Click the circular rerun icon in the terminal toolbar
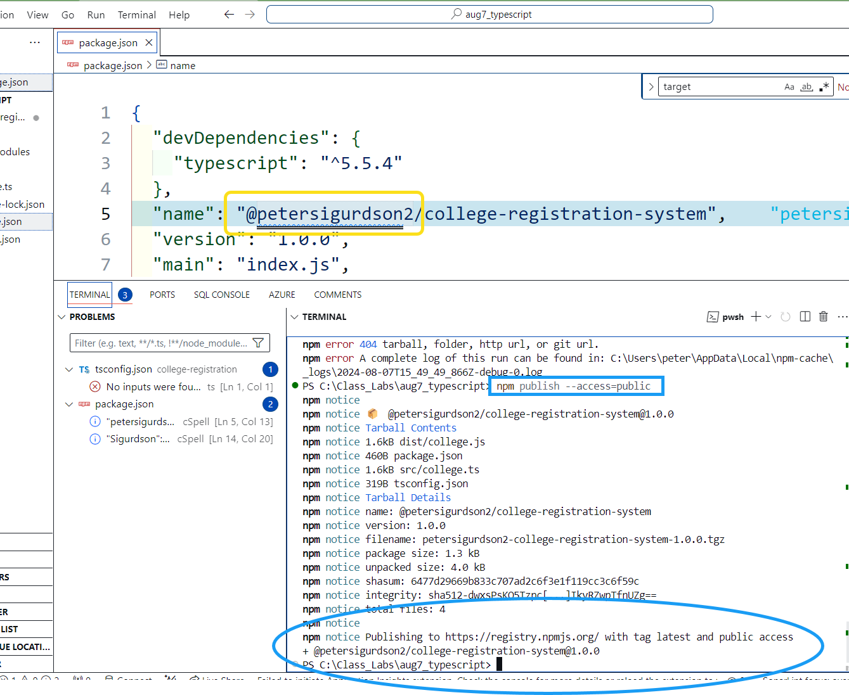The width and height of the screenshot is (849, 695). 786,317
